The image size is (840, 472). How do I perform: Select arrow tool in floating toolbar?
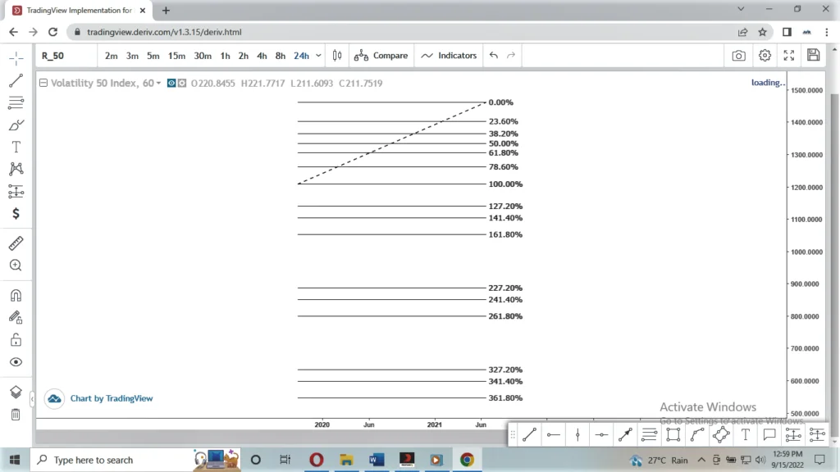[625, 434]
